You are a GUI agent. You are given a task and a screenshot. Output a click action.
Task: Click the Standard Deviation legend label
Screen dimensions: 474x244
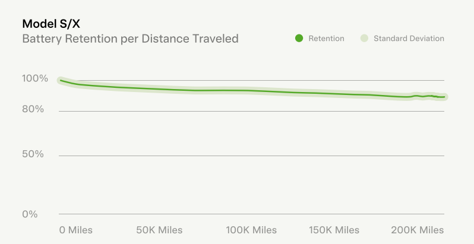click(409, 39)
